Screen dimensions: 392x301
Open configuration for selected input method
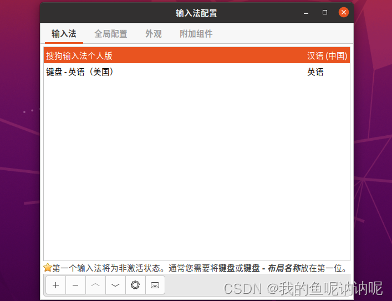[x=135, y=285]
